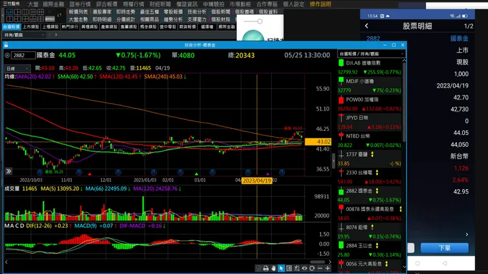The image size is (488, 274).
Task: Open the 持有/觀察 group dropdown under tabs
Action: coord(24,35)
